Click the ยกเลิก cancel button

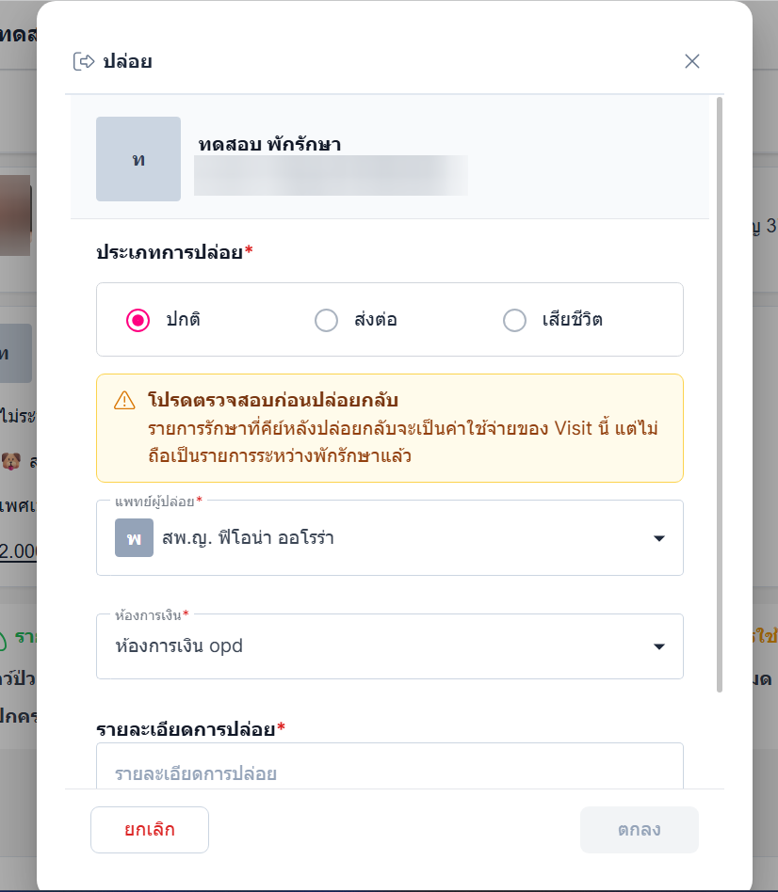coord(150,829)
